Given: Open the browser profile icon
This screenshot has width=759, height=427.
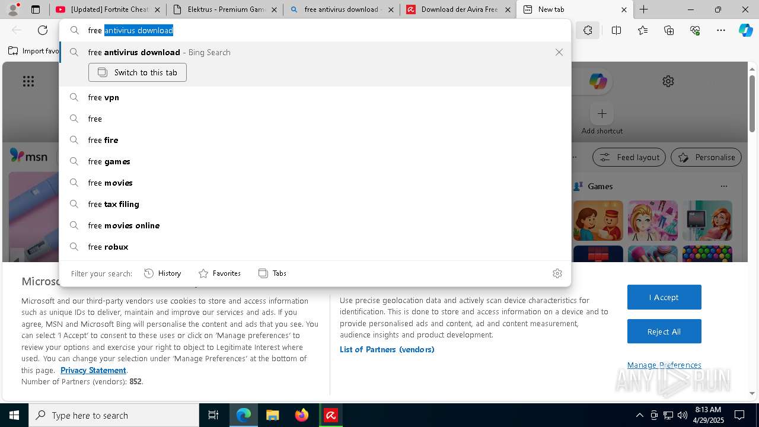Looking at the screenshot, I should [13, 9].
